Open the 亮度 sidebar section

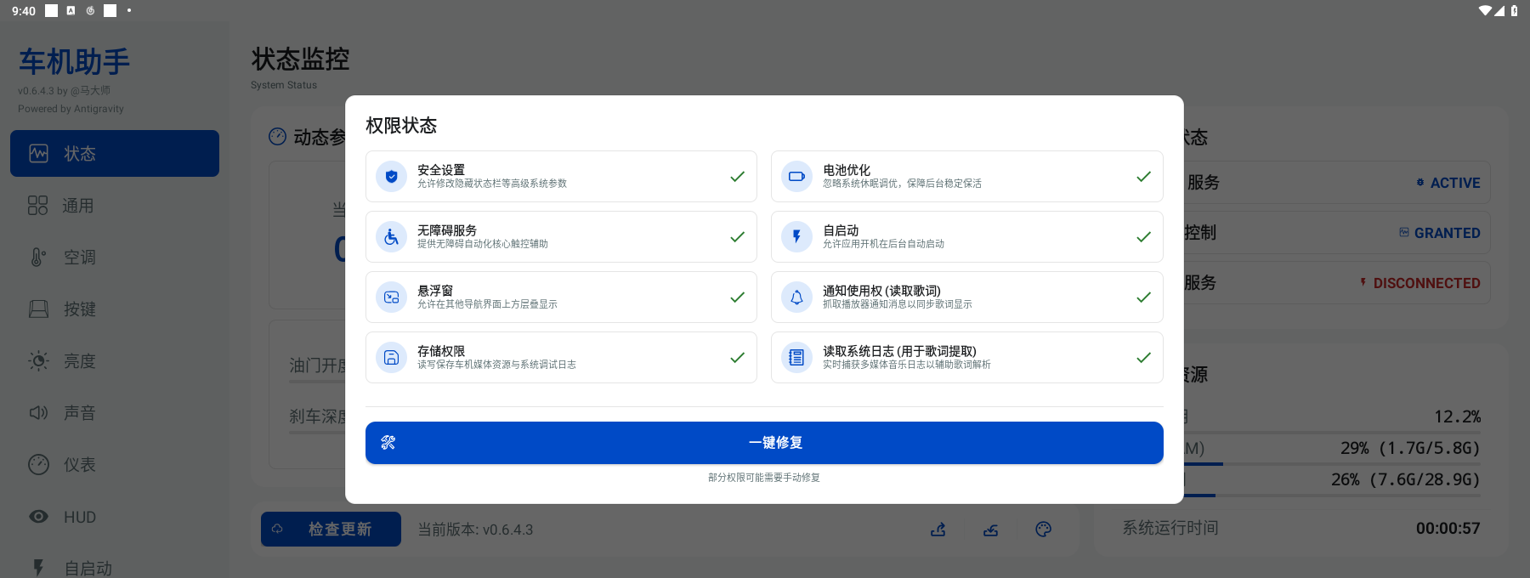point(115,361)
